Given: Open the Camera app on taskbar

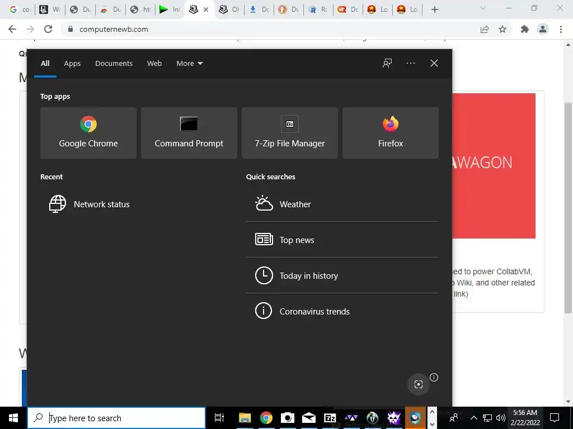Looking at the screenshot, I should pos(287,418).
